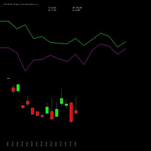The width and height of the screenshot is (151, 151).
Task: Click the '15 Jul' date axis label
Action: [x=75, y=144]
